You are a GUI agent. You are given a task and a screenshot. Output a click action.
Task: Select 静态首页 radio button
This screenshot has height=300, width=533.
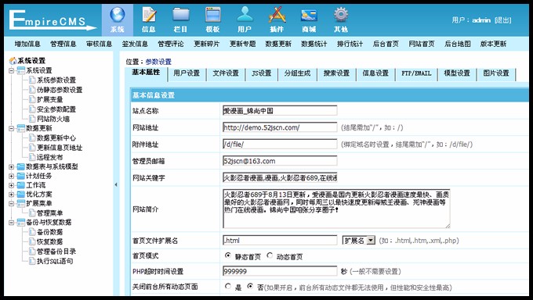tap(228, 255)
